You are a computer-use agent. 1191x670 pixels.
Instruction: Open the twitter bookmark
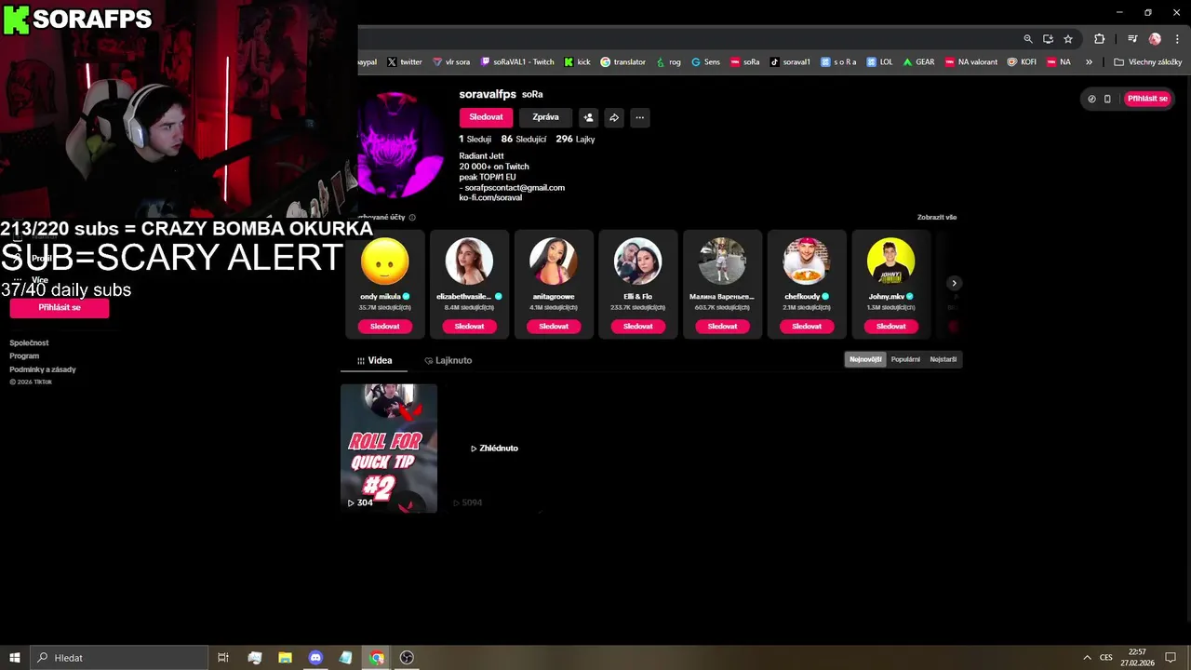pyautogui.click(x=404, y=62)
